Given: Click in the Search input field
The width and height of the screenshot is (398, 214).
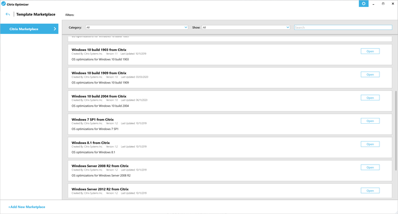Looking at the screenshot, I should (x=343, y=28).
